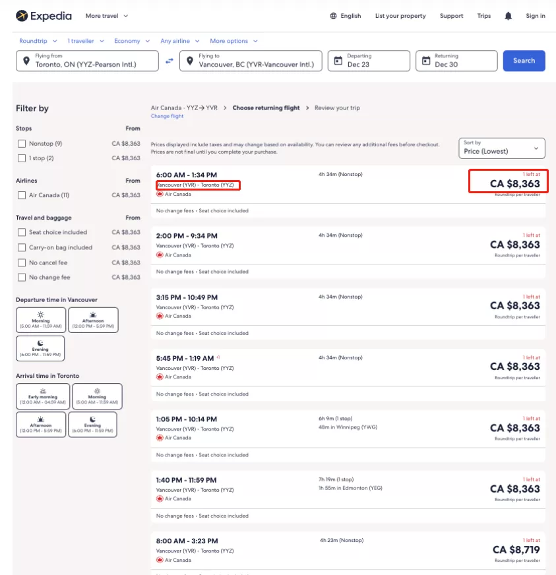Screen dimensions: 556x575
Task: Enable No cancel fee filter
Action: click(22, 263)
